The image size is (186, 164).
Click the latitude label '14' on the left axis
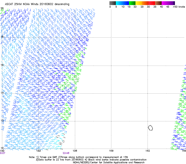pyautogui.click(x=2, y=93)
